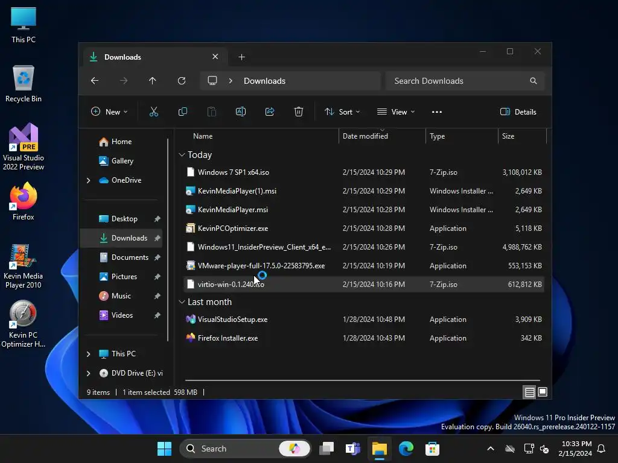Open Microsoft Teams from taskbar
The height and width of the screenshot is (463, 618).
[x=352, y=449]
